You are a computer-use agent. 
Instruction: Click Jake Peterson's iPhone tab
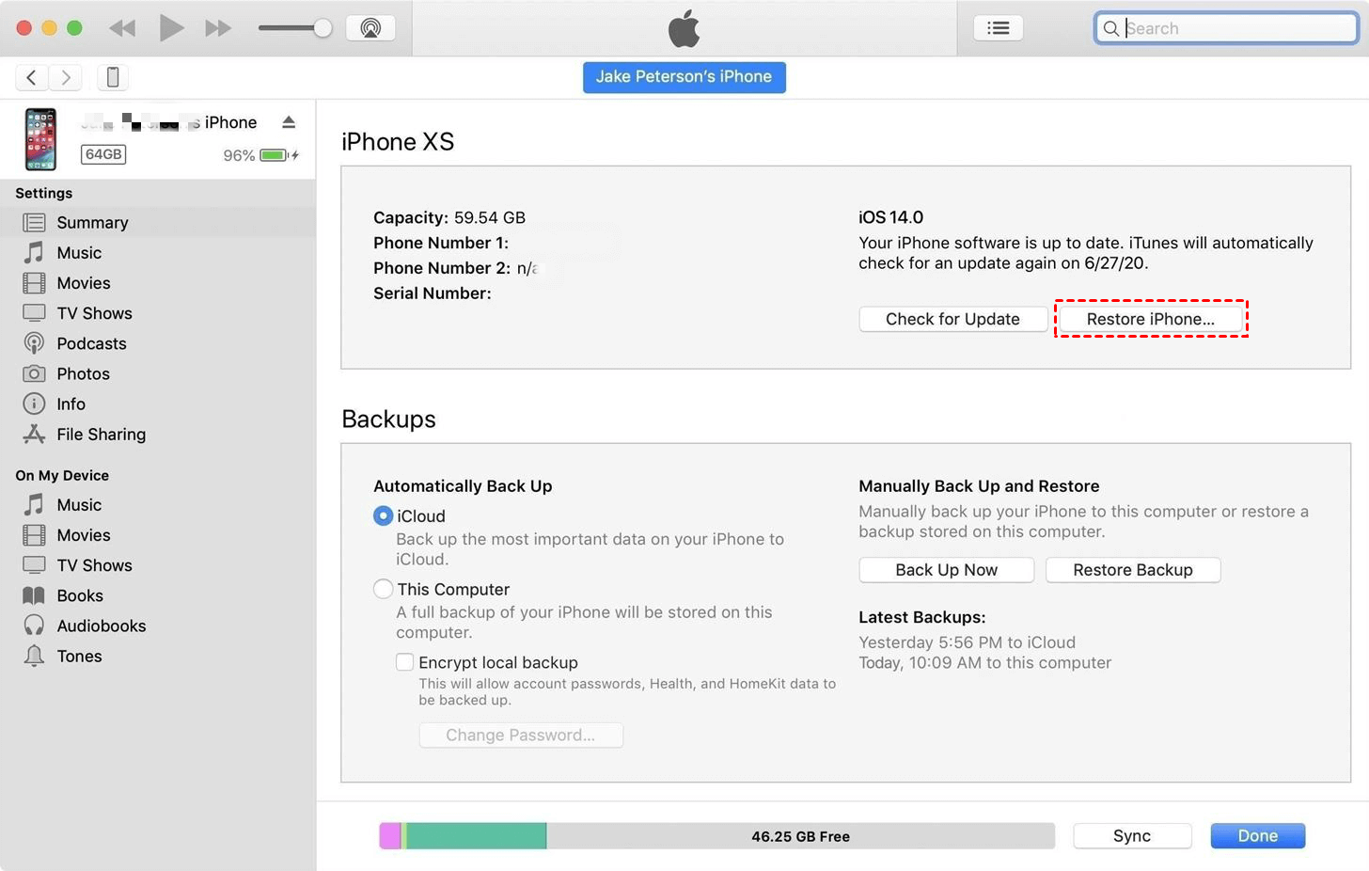coord(684,77)
